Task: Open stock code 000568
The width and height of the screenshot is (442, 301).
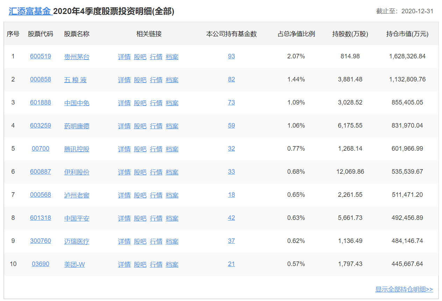Action: [41, 195]
